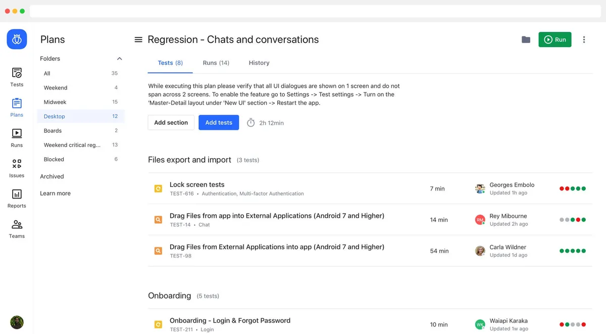Switch to the Runs (14) tab
Viewport: 606px width, 334px height.
click(216, 63)
